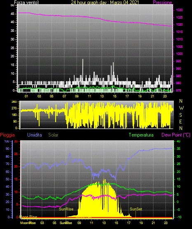Image resolution: width=192 pixels, height=229 pixels.
Task: Select compass letter 'S' beside the wind direction chart
Action: point(180,115)
